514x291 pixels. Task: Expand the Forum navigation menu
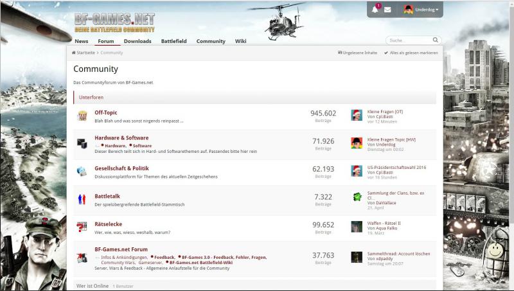click(x=106, y=41)
